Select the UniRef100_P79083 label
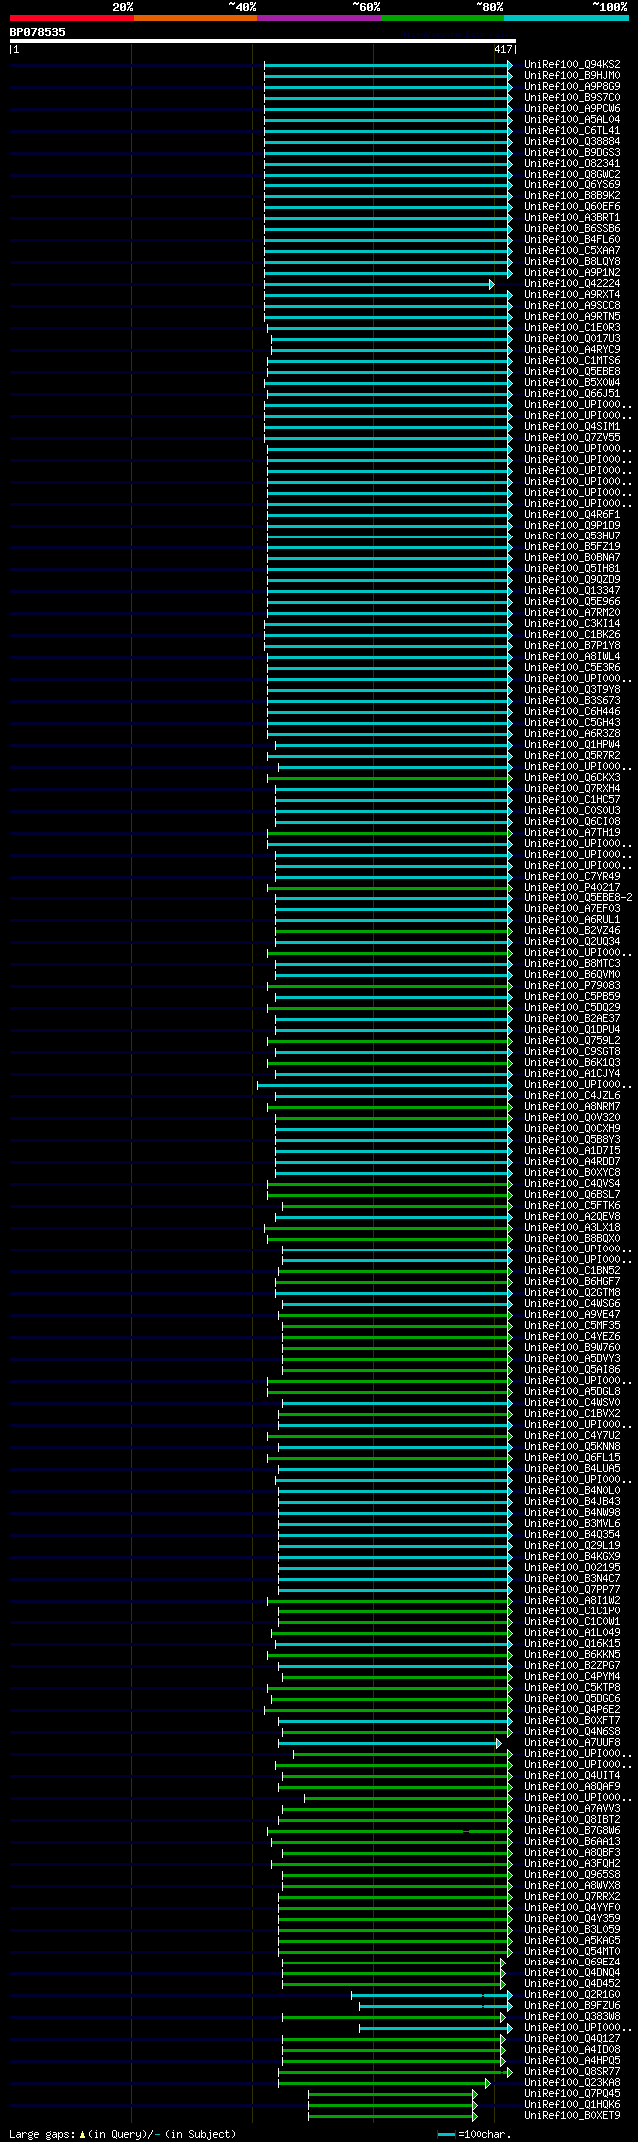 [x=572, y=985]
